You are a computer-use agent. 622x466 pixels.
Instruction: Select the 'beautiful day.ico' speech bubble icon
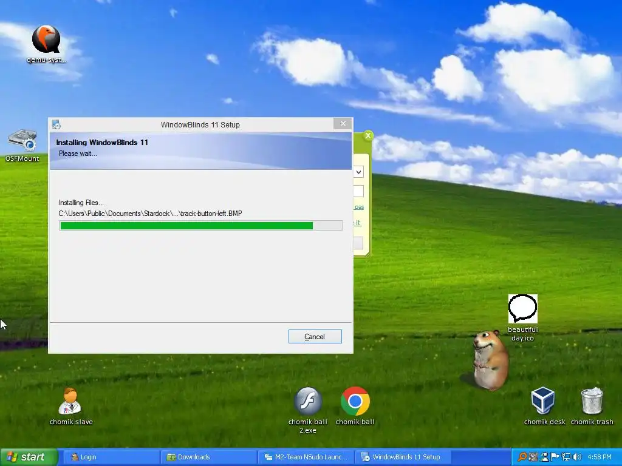(x=522, y=318)
